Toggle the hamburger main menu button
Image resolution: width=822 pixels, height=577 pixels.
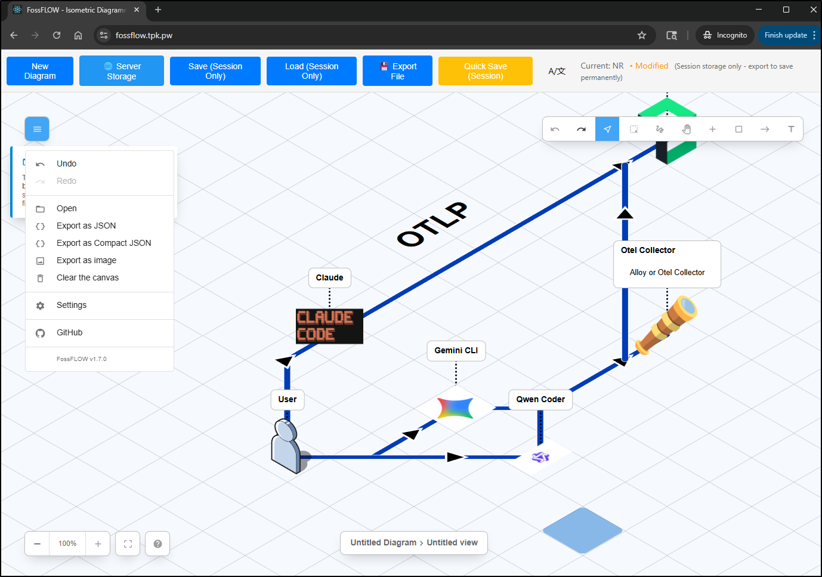coord(37,129)
